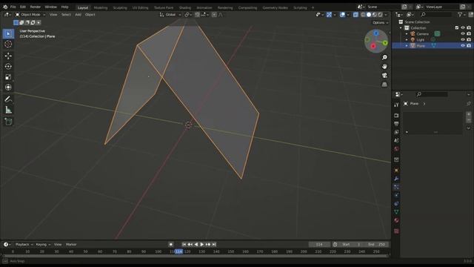
Task: Click the timeline playhead marker 114
Action: point(179,251)
